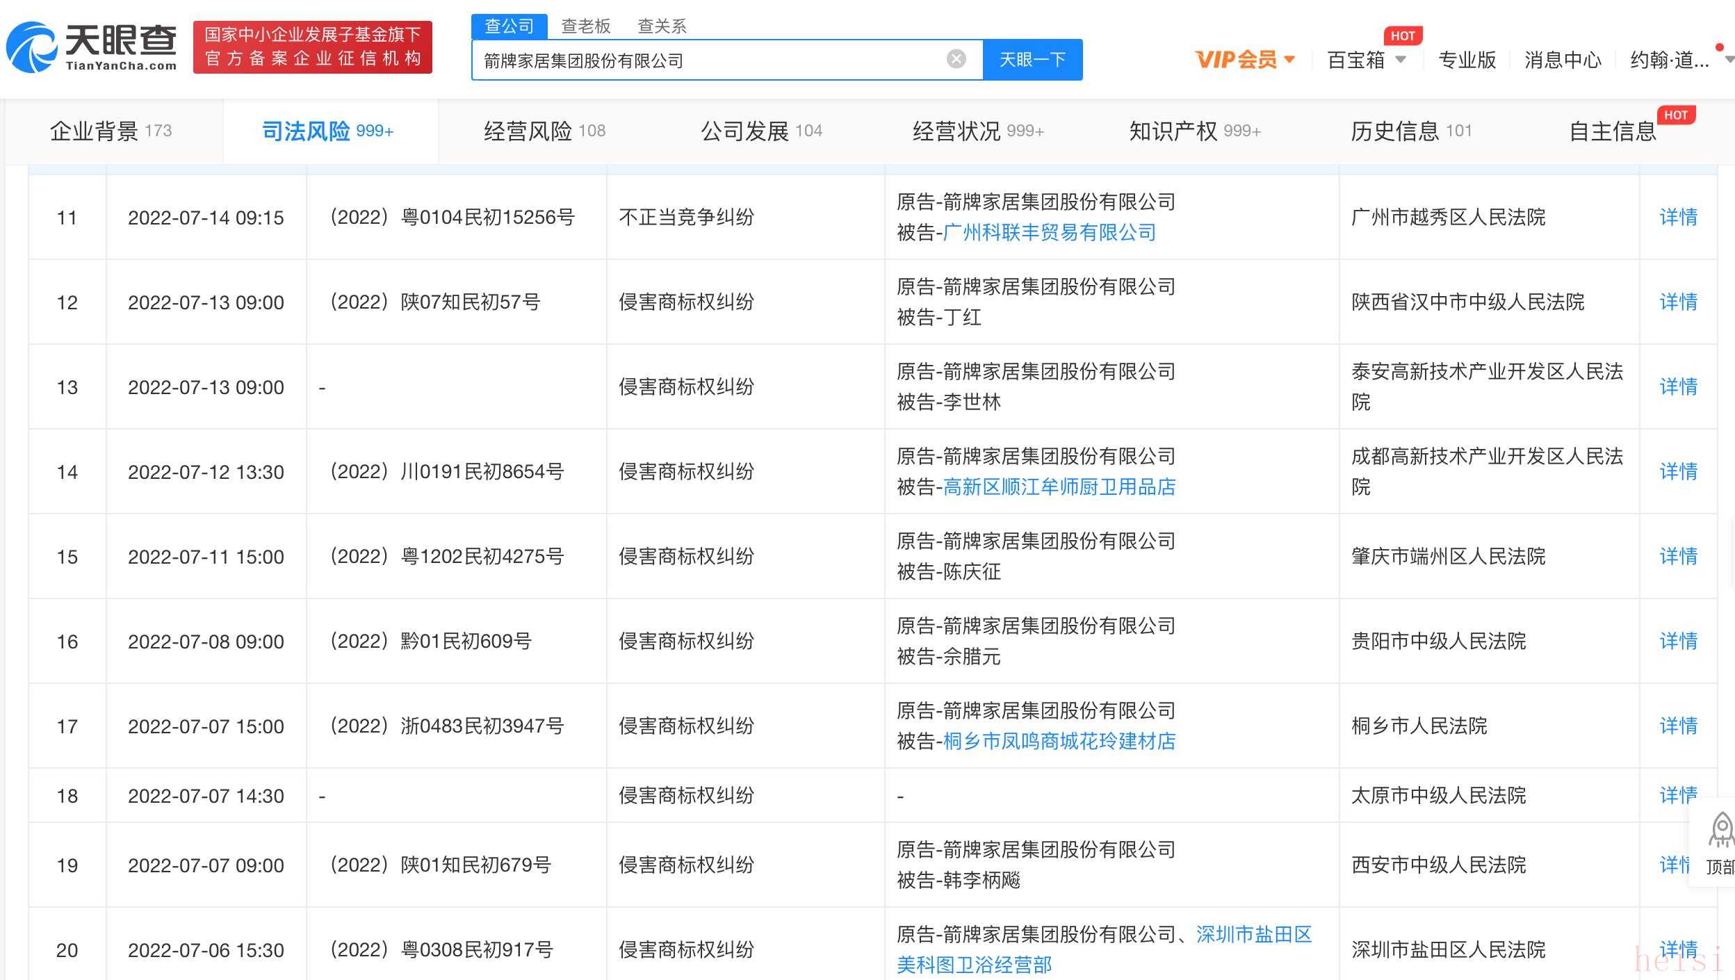Screen dimensions: 1735x980
Task: Open defendant link 广州科联丰贸易有限公司
Action: (x=1049, y=232)
